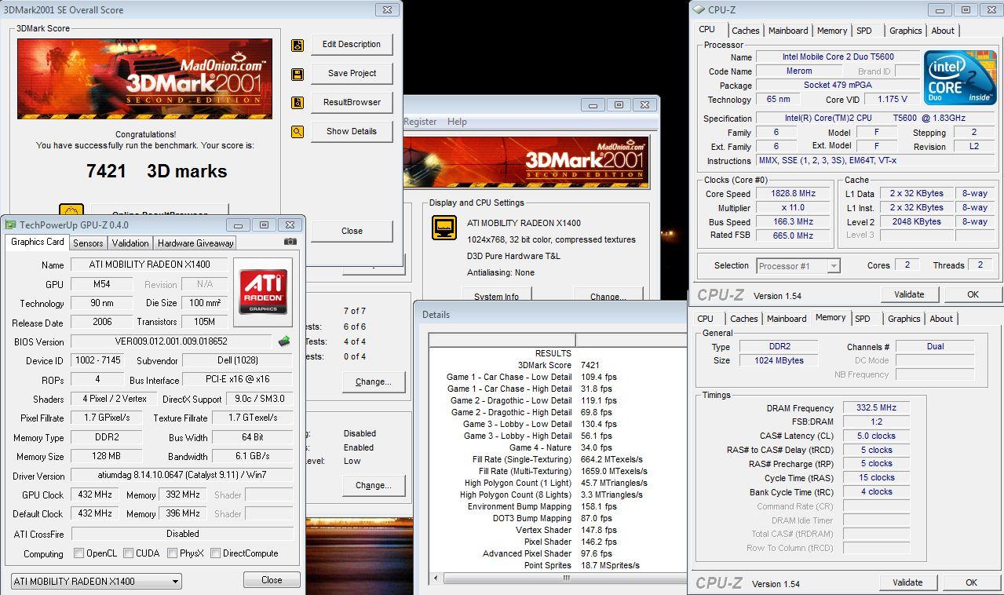This screenshot has width=1004, height=595.
Task: Open the Mainboard tab in upper CPU-Z window
Action: click(788, 31)
